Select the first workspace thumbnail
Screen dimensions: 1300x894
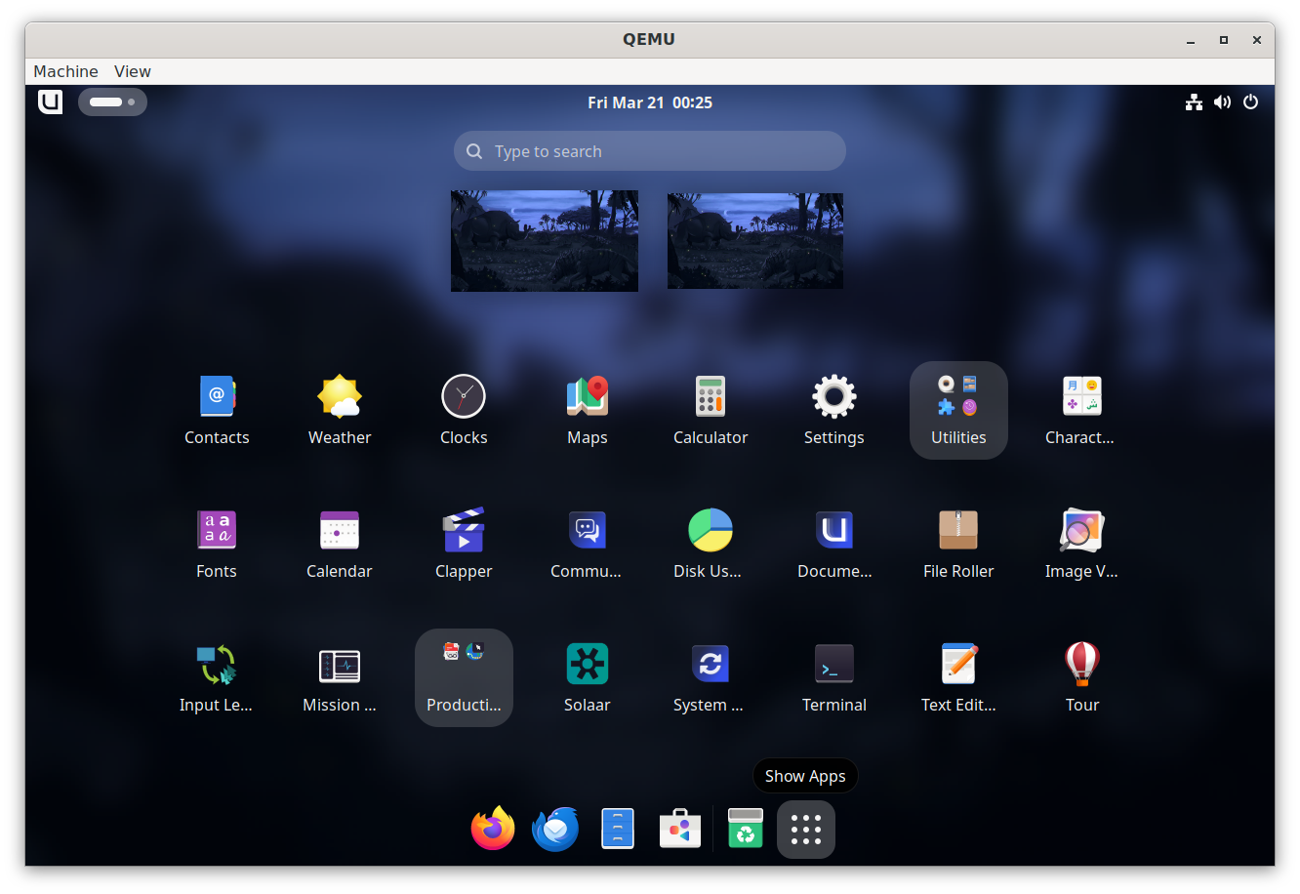click(545, 241)
